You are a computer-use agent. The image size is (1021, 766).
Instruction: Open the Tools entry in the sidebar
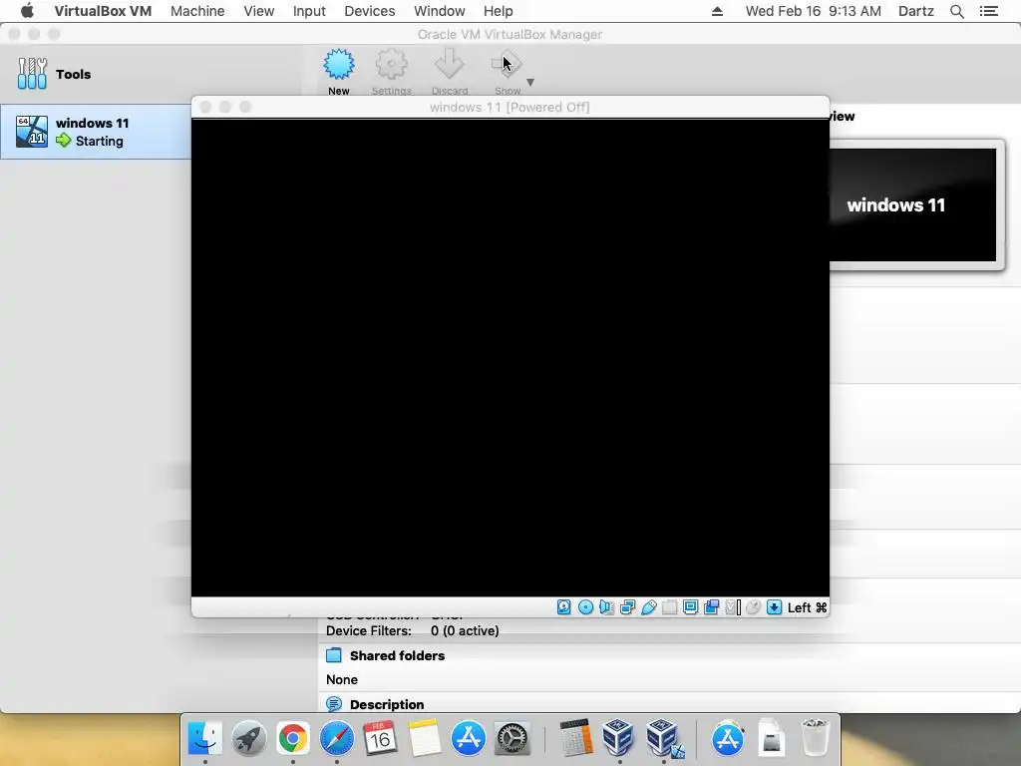click(55, 74)
